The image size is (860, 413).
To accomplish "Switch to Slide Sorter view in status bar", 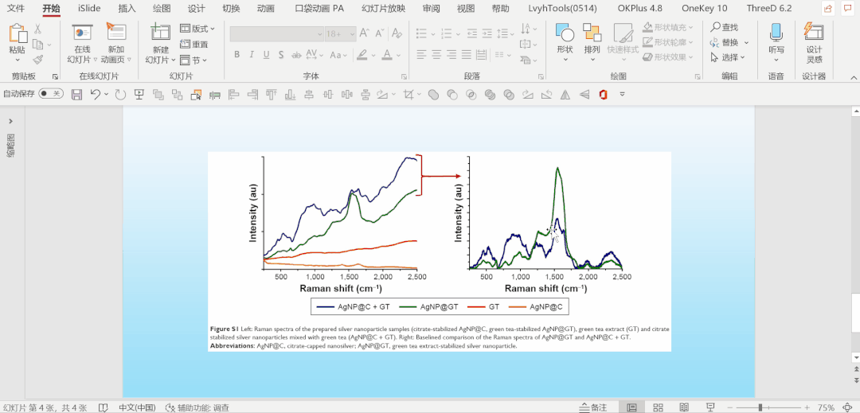I will (x=658, y=407).
